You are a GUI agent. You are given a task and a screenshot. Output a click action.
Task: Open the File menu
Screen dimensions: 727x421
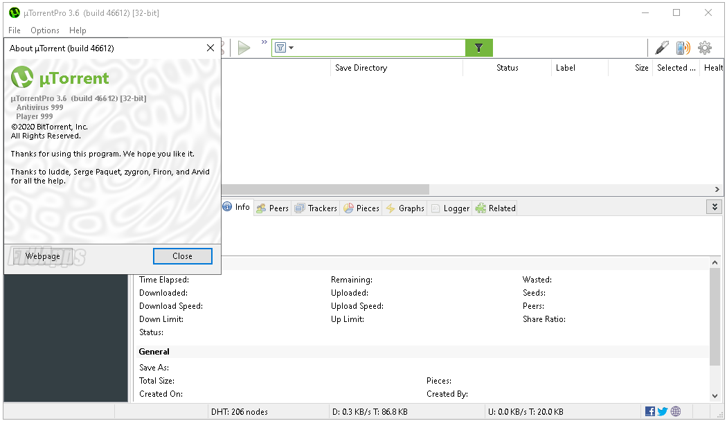(x=15, y=30)
